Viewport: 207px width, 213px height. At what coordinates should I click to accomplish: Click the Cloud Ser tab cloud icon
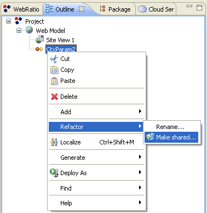tap(142, 9)
